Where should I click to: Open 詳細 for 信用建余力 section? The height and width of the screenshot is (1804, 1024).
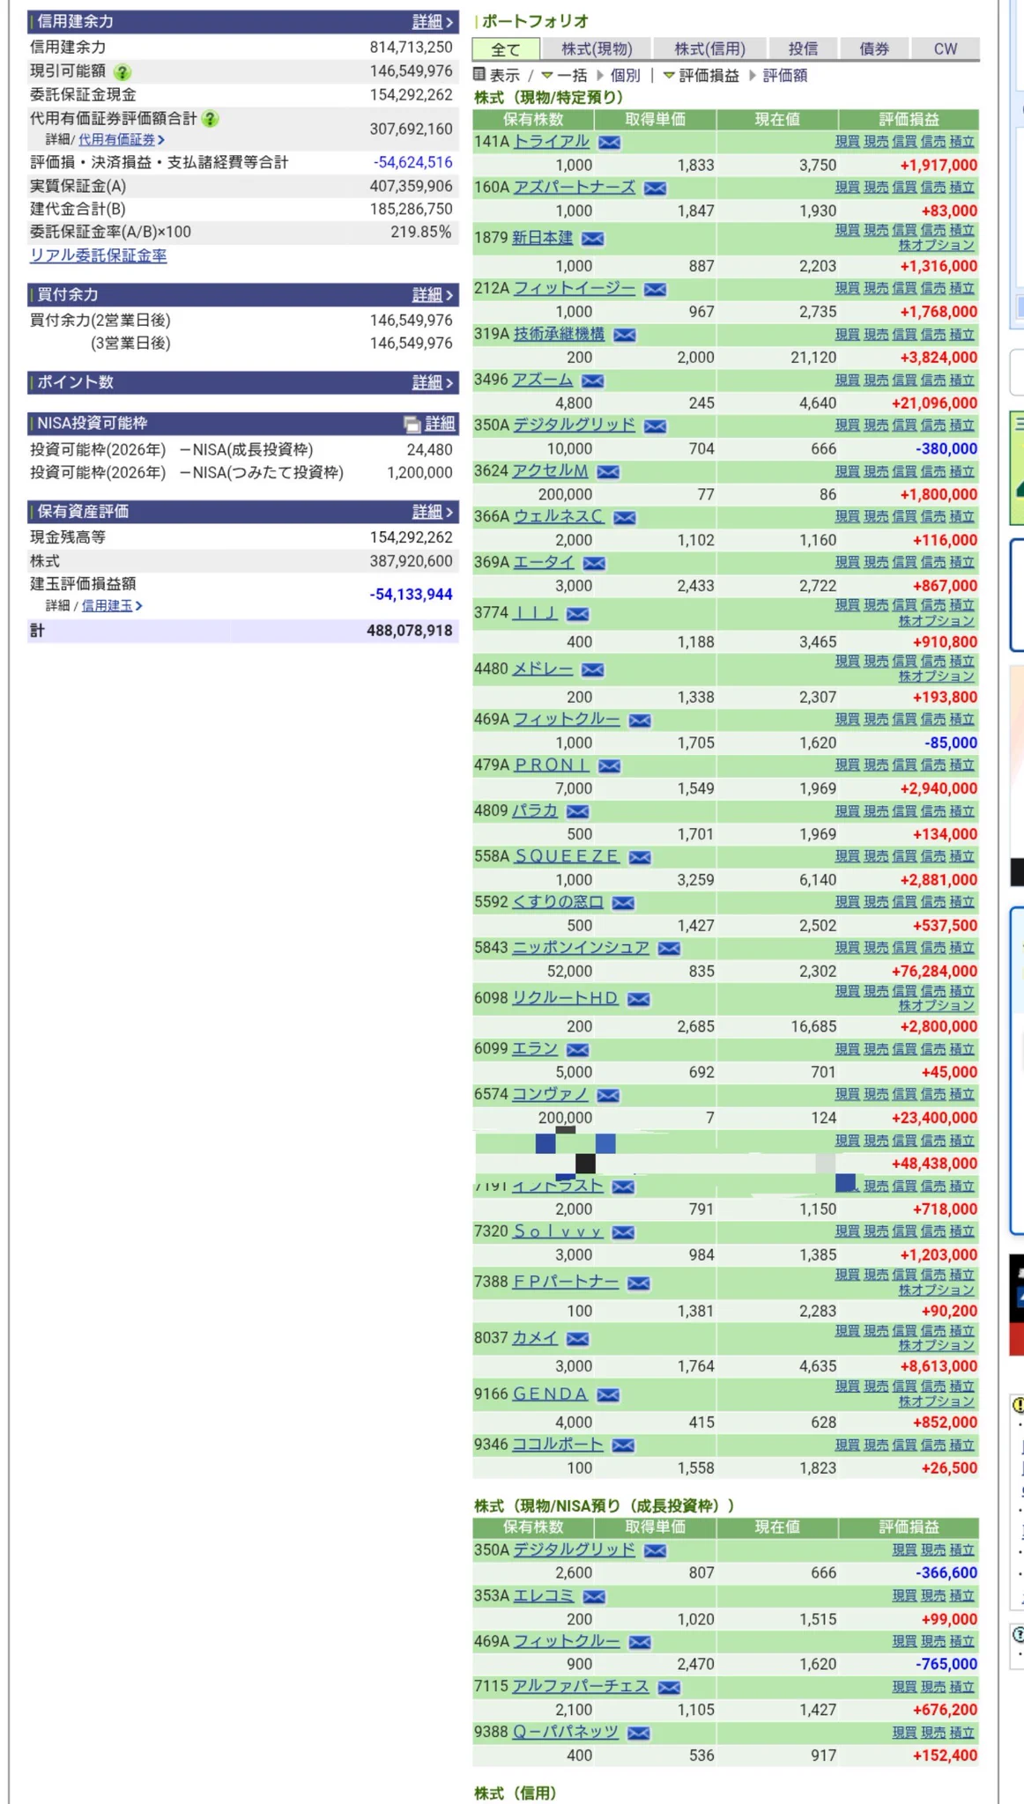(433, 22)
